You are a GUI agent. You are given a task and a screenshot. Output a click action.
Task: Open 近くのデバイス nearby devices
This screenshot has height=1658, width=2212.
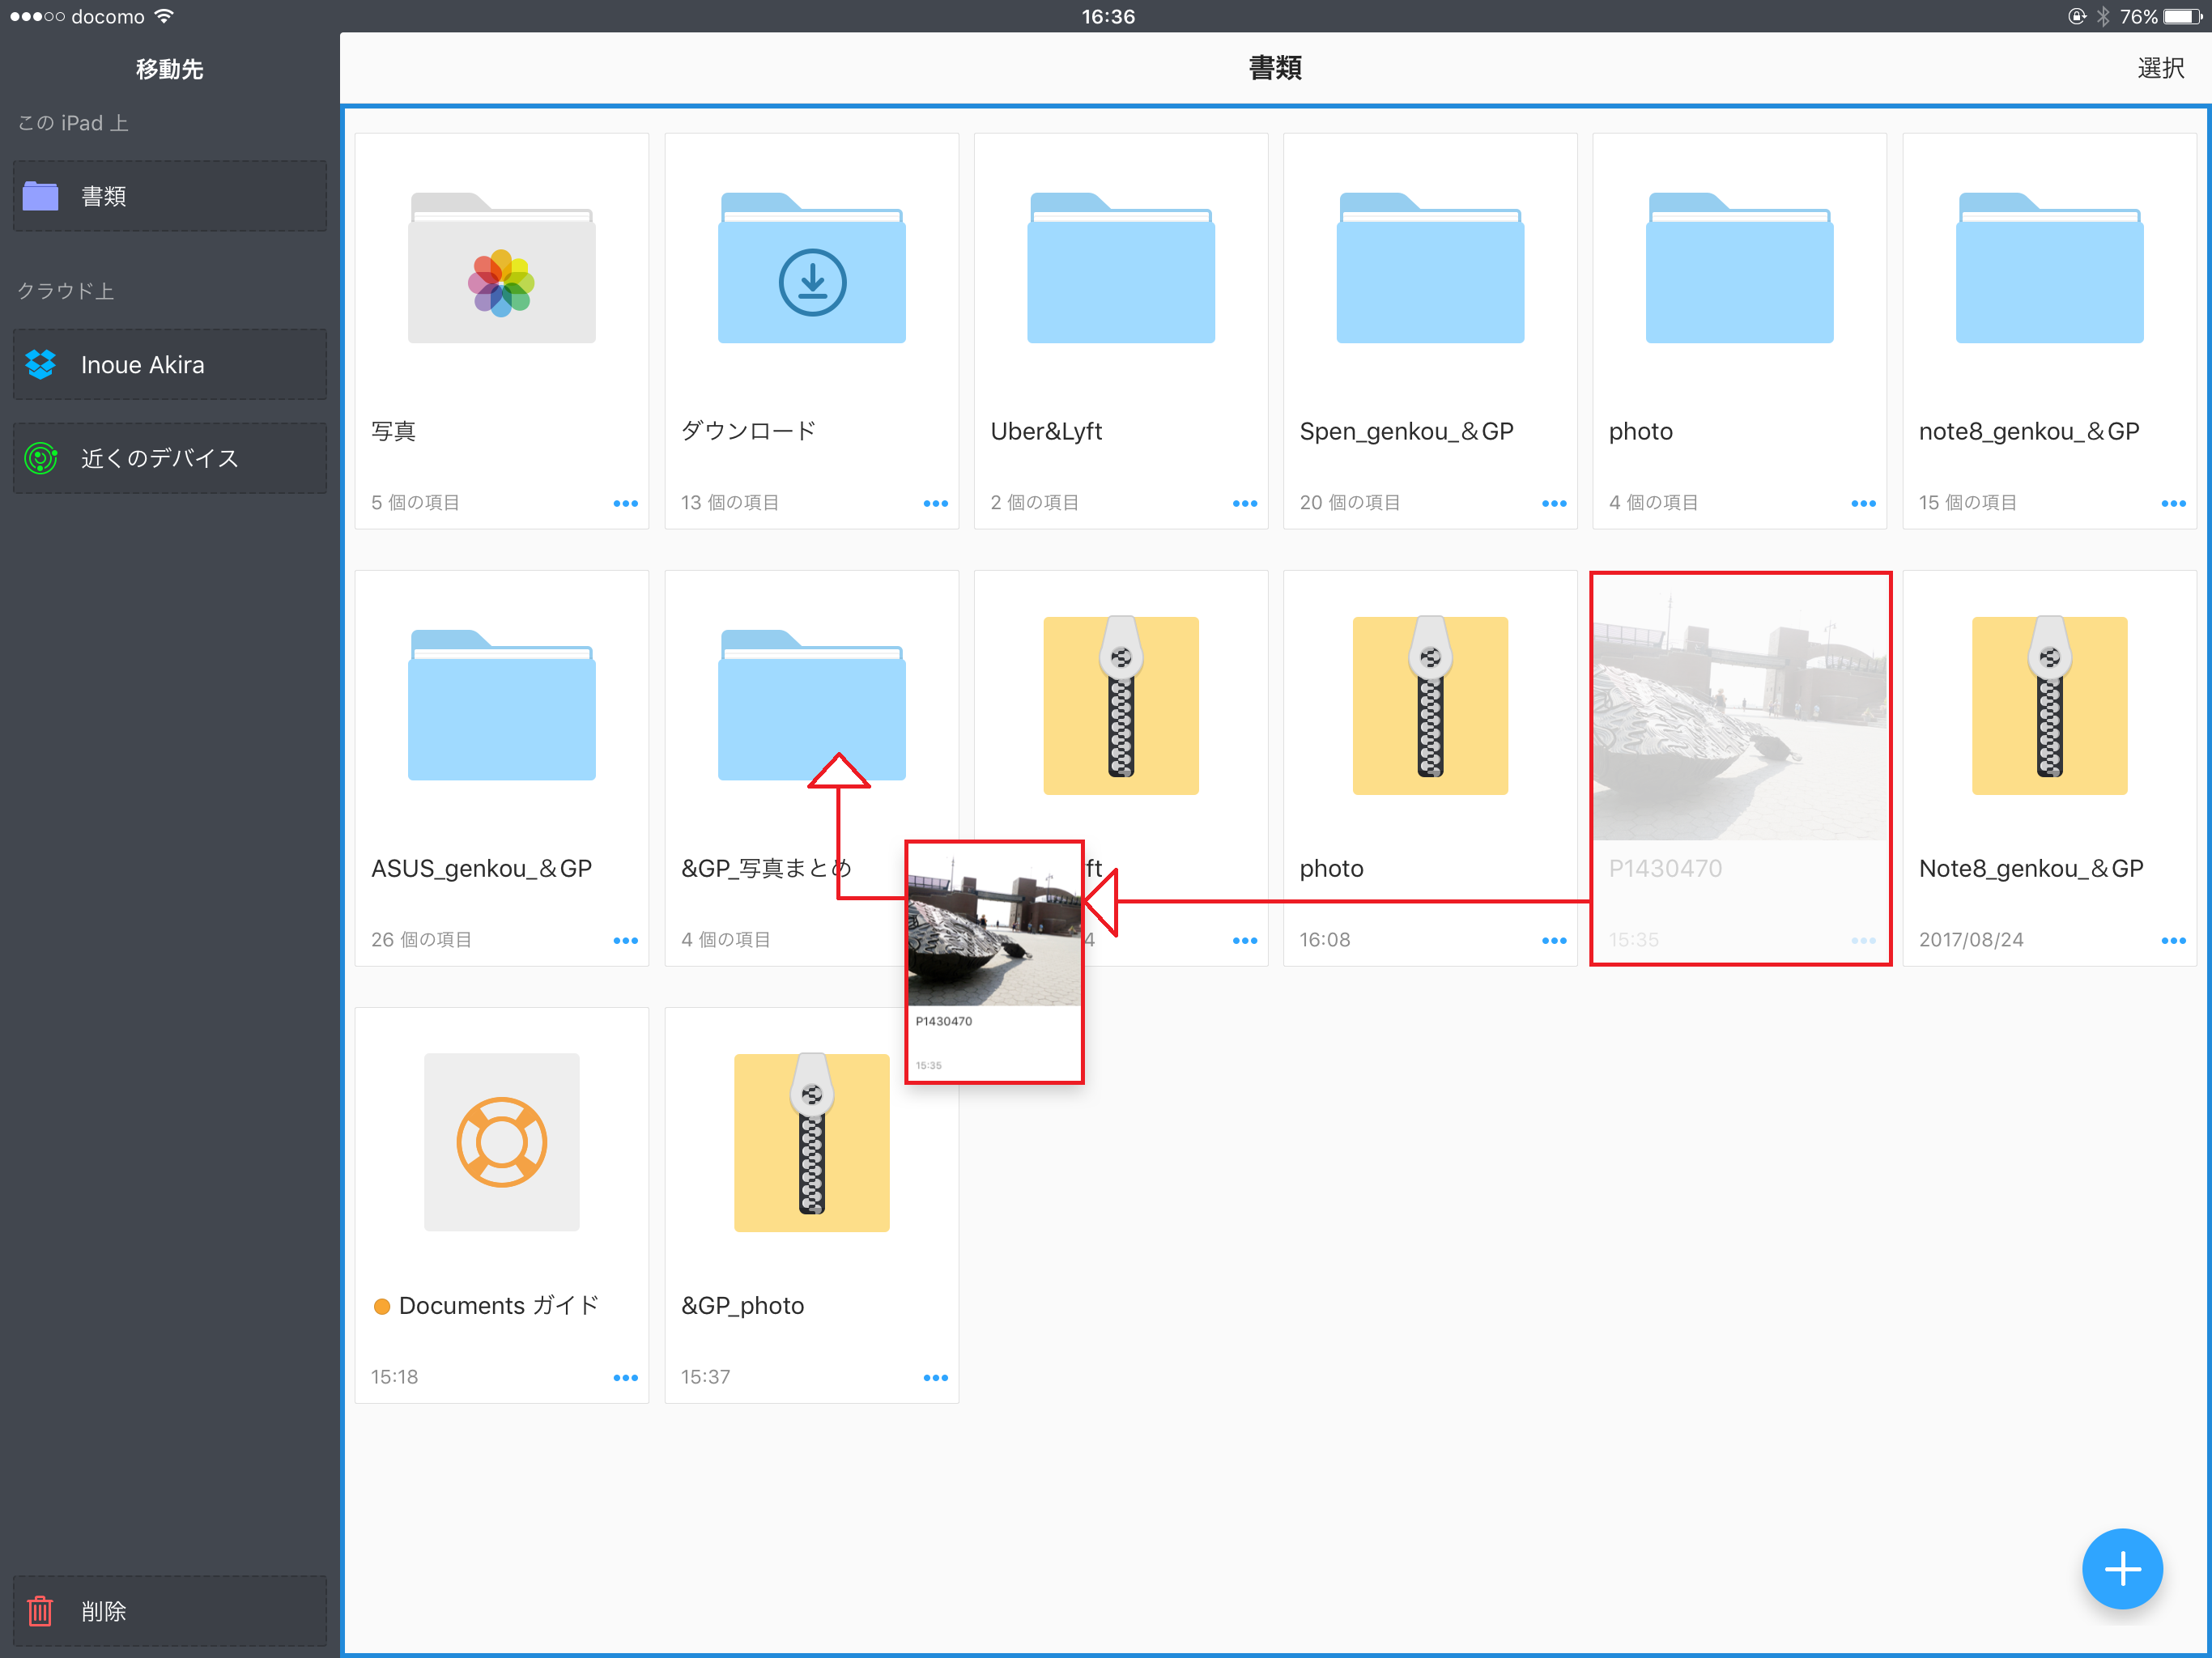[169, 458]
